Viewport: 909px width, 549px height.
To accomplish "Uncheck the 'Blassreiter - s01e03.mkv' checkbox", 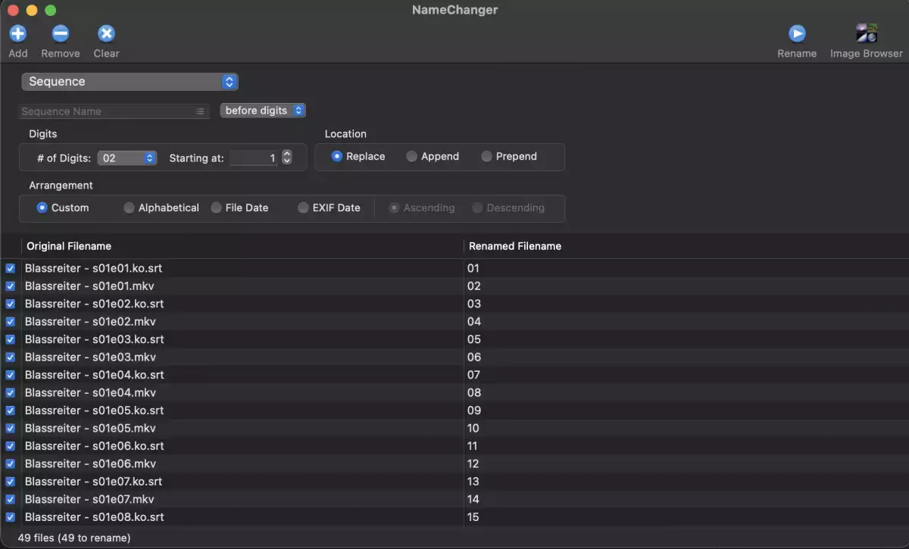I will [11, 357].
